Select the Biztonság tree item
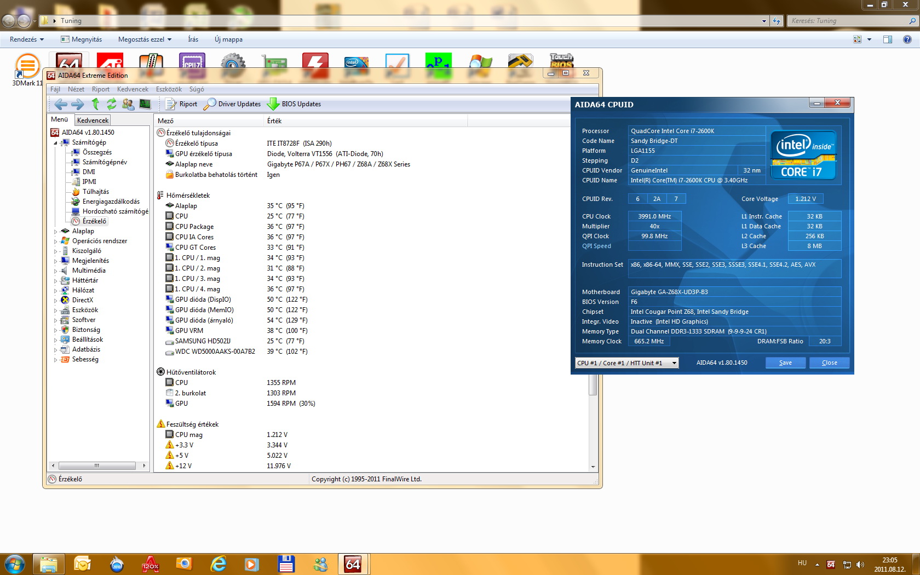The width and height of the screenshot is (920, 575). point(86,330)
